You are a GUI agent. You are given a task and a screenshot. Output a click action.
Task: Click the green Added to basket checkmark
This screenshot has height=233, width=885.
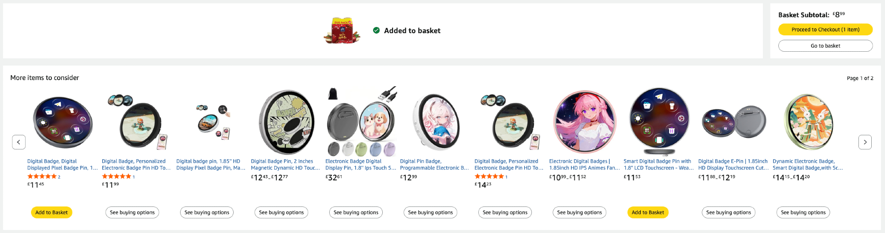pyautogui.click(x=376, y=31)
